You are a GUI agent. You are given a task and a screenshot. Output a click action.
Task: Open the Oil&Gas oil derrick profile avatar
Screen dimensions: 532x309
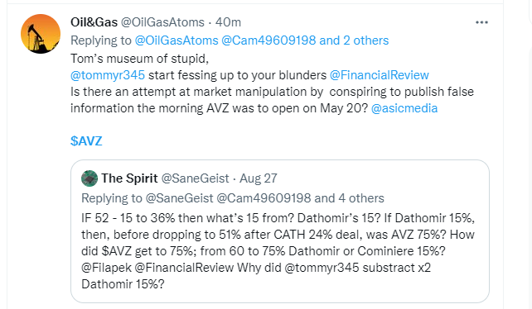pyautogui.click(x=41, y=34)
